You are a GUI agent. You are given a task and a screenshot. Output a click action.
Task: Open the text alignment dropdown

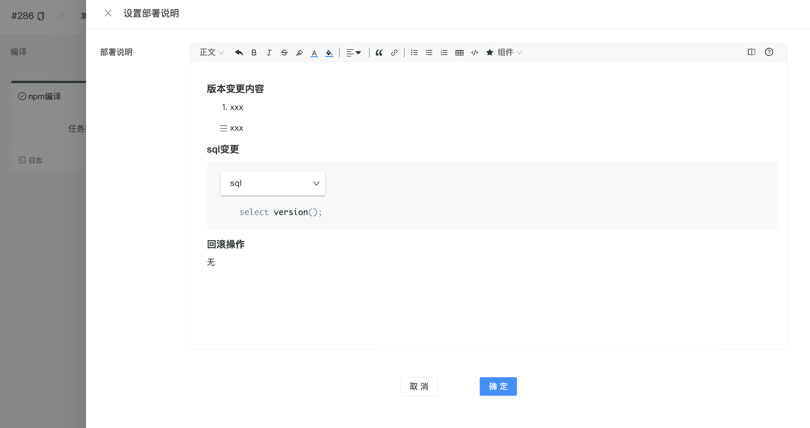coord(354,52)
